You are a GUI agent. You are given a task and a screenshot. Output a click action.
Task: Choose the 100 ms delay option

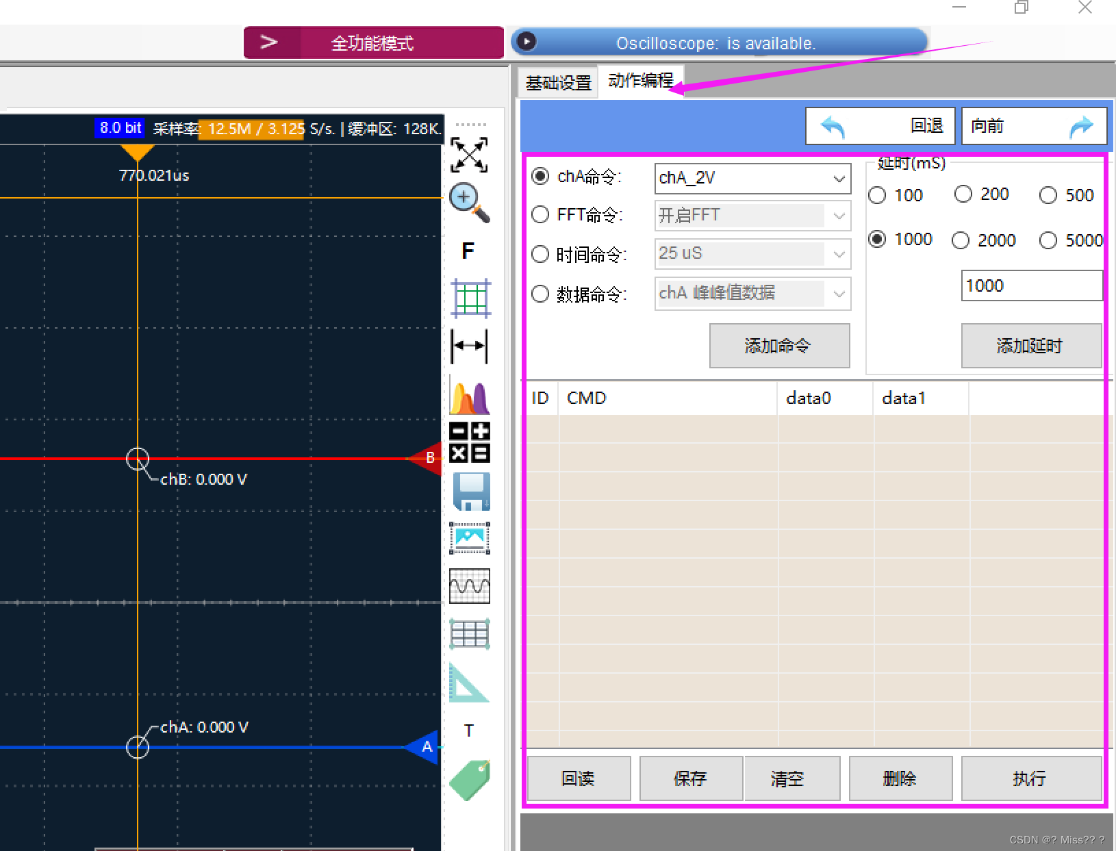point(877,195)
